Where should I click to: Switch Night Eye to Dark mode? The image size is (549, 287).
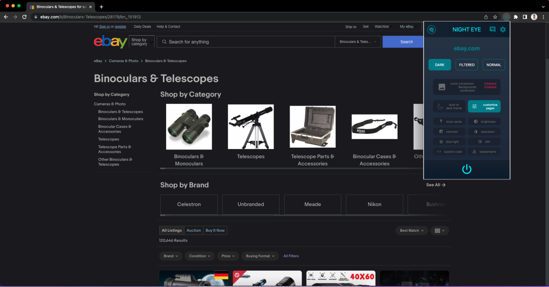tap(440, 65)
